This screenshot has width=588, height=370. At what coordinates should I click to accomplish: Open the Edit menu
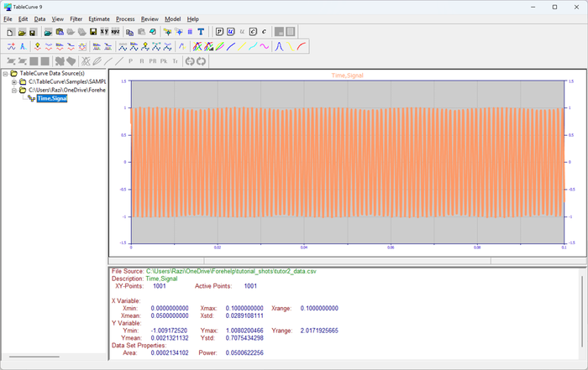[x=23, y=19]
